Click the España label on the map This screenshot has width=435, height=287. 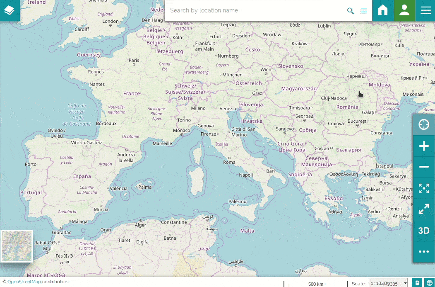click(x=82, y=176)
